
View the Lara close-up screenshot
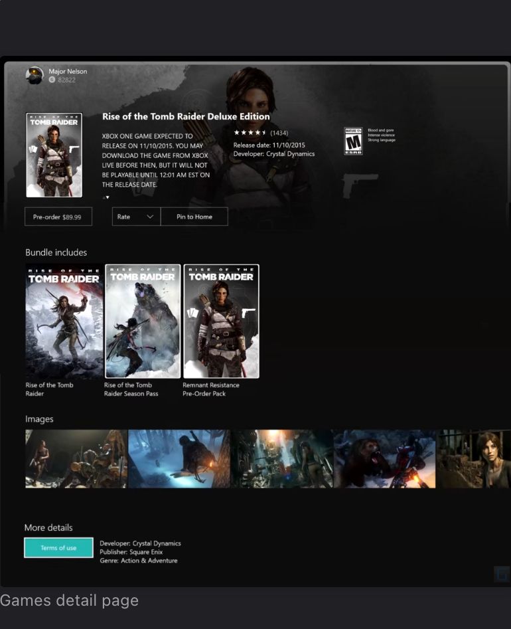(474, 458)
